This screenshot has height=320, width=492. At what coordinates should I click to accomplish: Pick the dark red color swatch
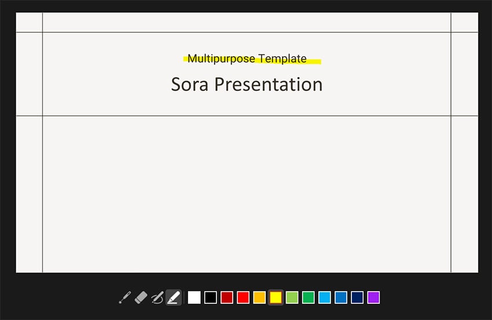pyautogui.click(x=227, y=297)
